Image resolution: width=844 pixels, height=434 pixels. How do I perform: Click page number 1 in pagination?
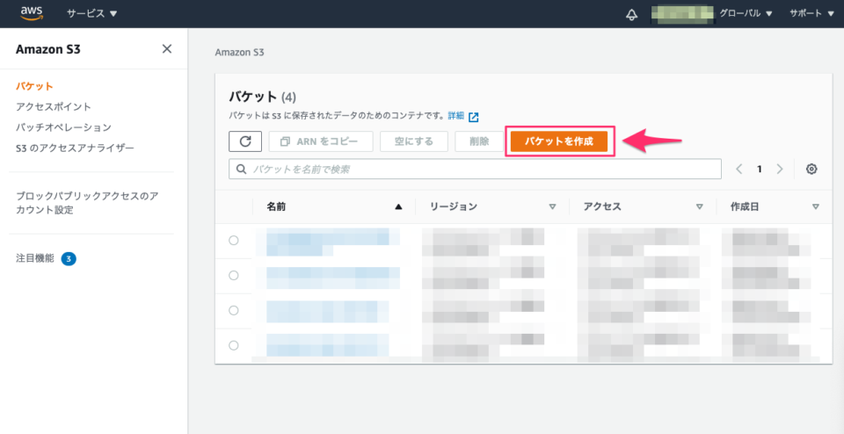pos(760,169)
